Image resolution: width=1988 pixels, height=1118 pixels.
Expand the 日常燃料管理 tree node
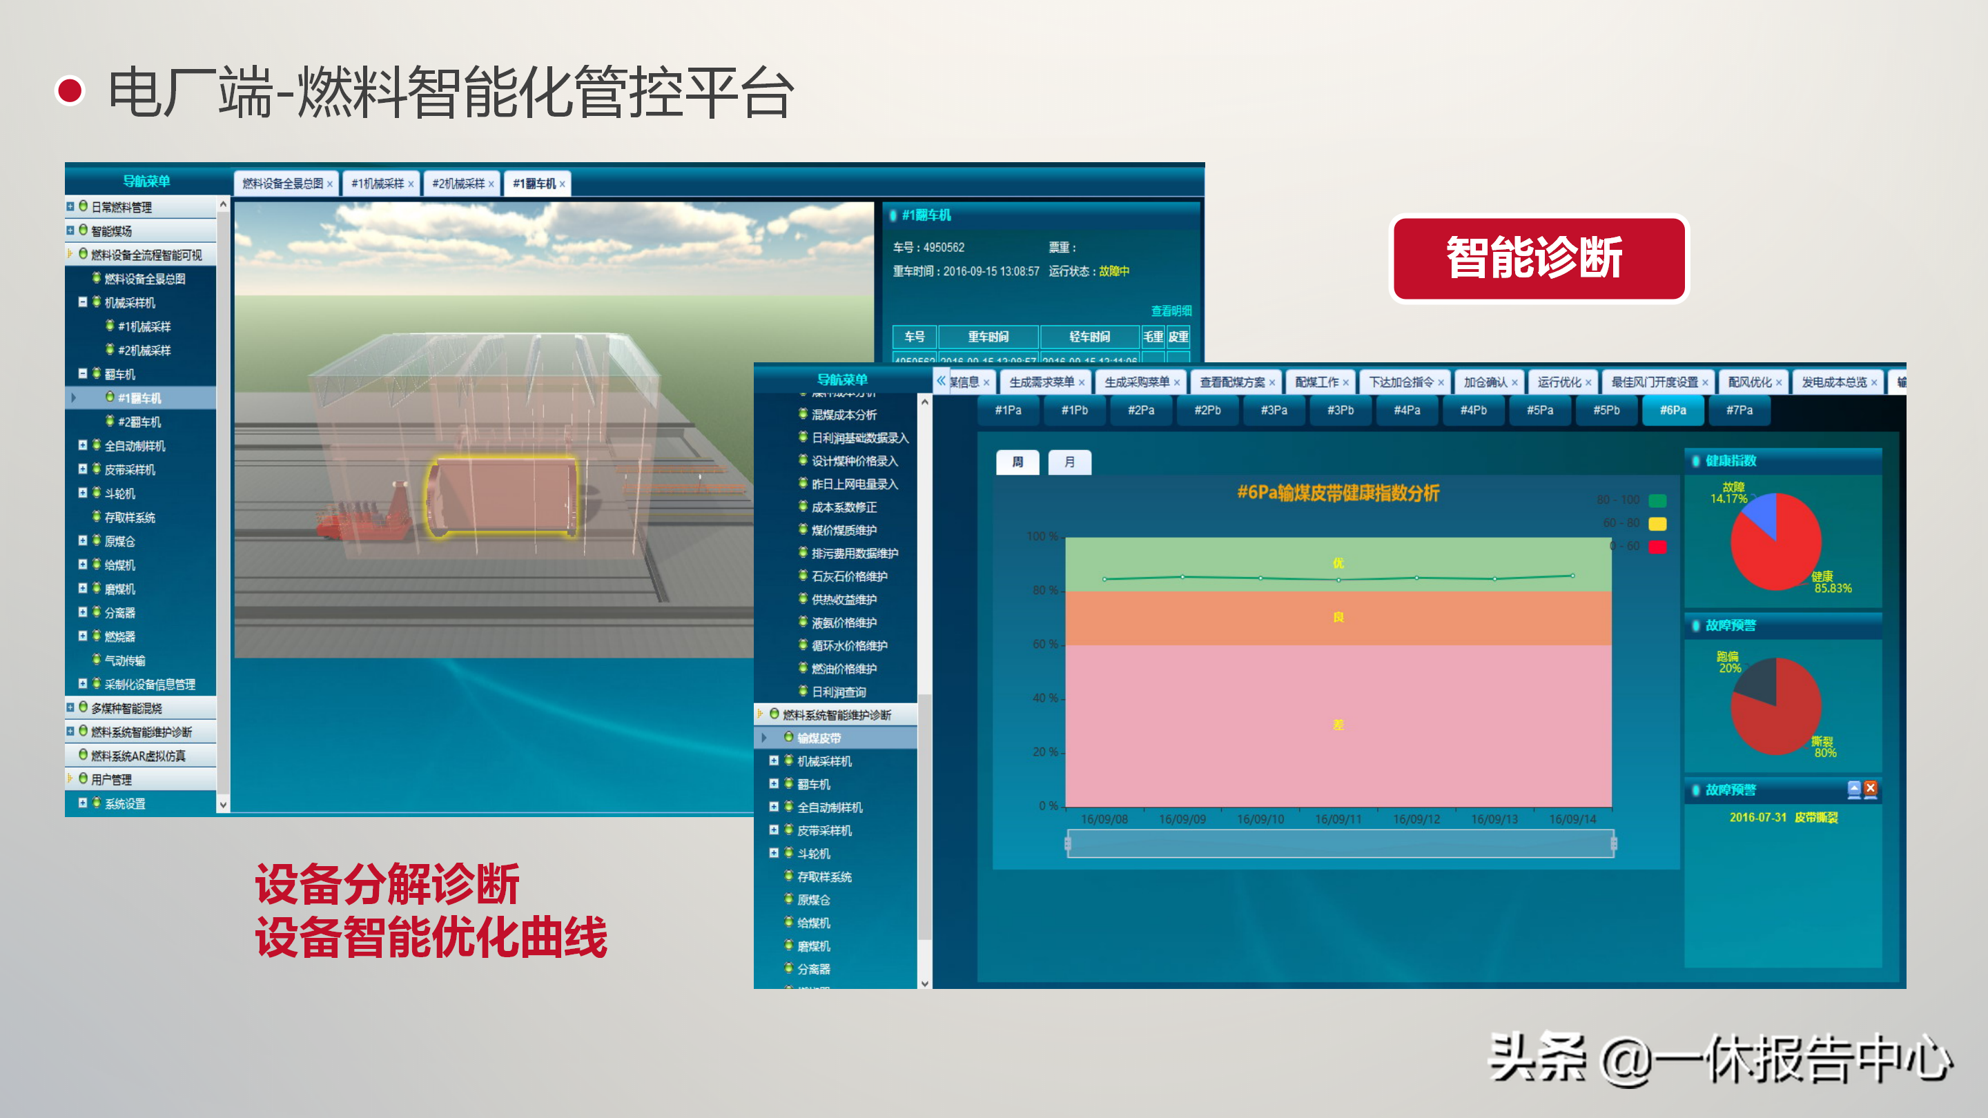pyautogui.click(x=70, y=207)
